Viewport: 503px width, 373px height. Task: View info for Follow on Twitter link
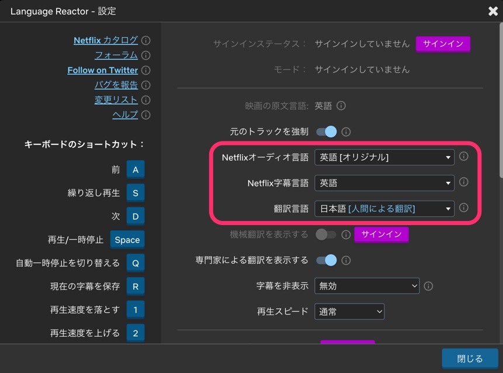pyautogui.click(x=145, y=70)
